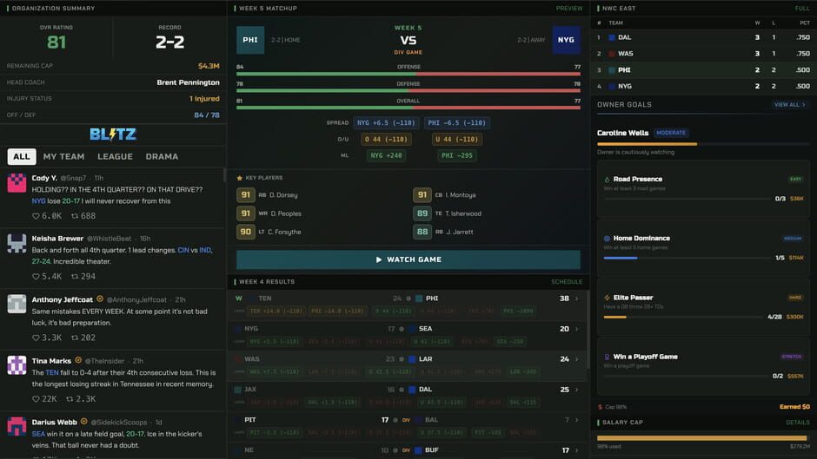Select the U 44 (-110) under bet
The height and width of the screenshot is (459, 817).
pos(456,139)
